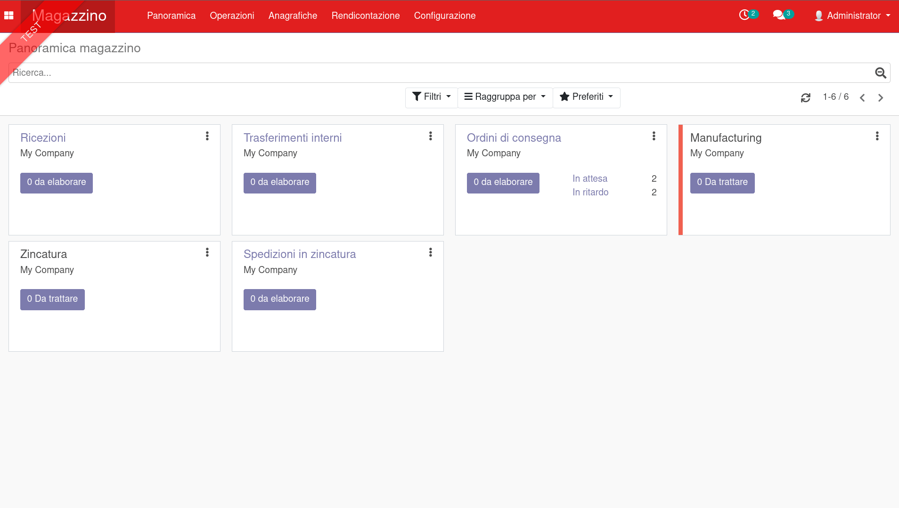Screen dimensions: 899x508
Task: Expand the Filtri dropdown
Action: pos(431,97)
